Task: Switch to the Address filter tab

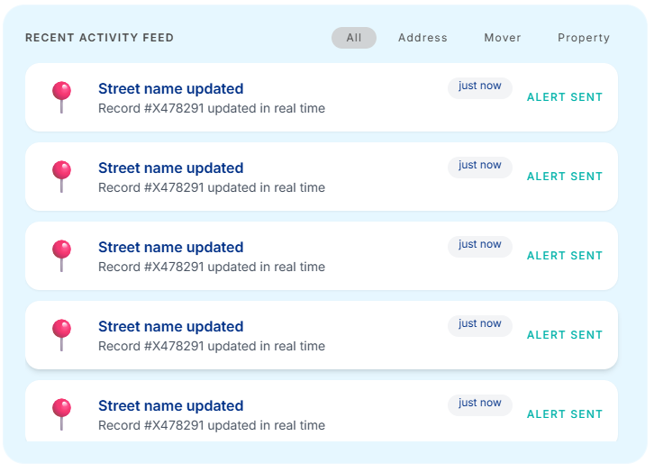Action: [422, 38]
